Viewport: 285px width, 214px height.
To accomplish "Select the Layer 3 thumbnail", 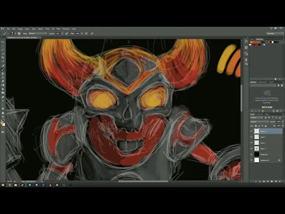I will (x=256, y=137).
